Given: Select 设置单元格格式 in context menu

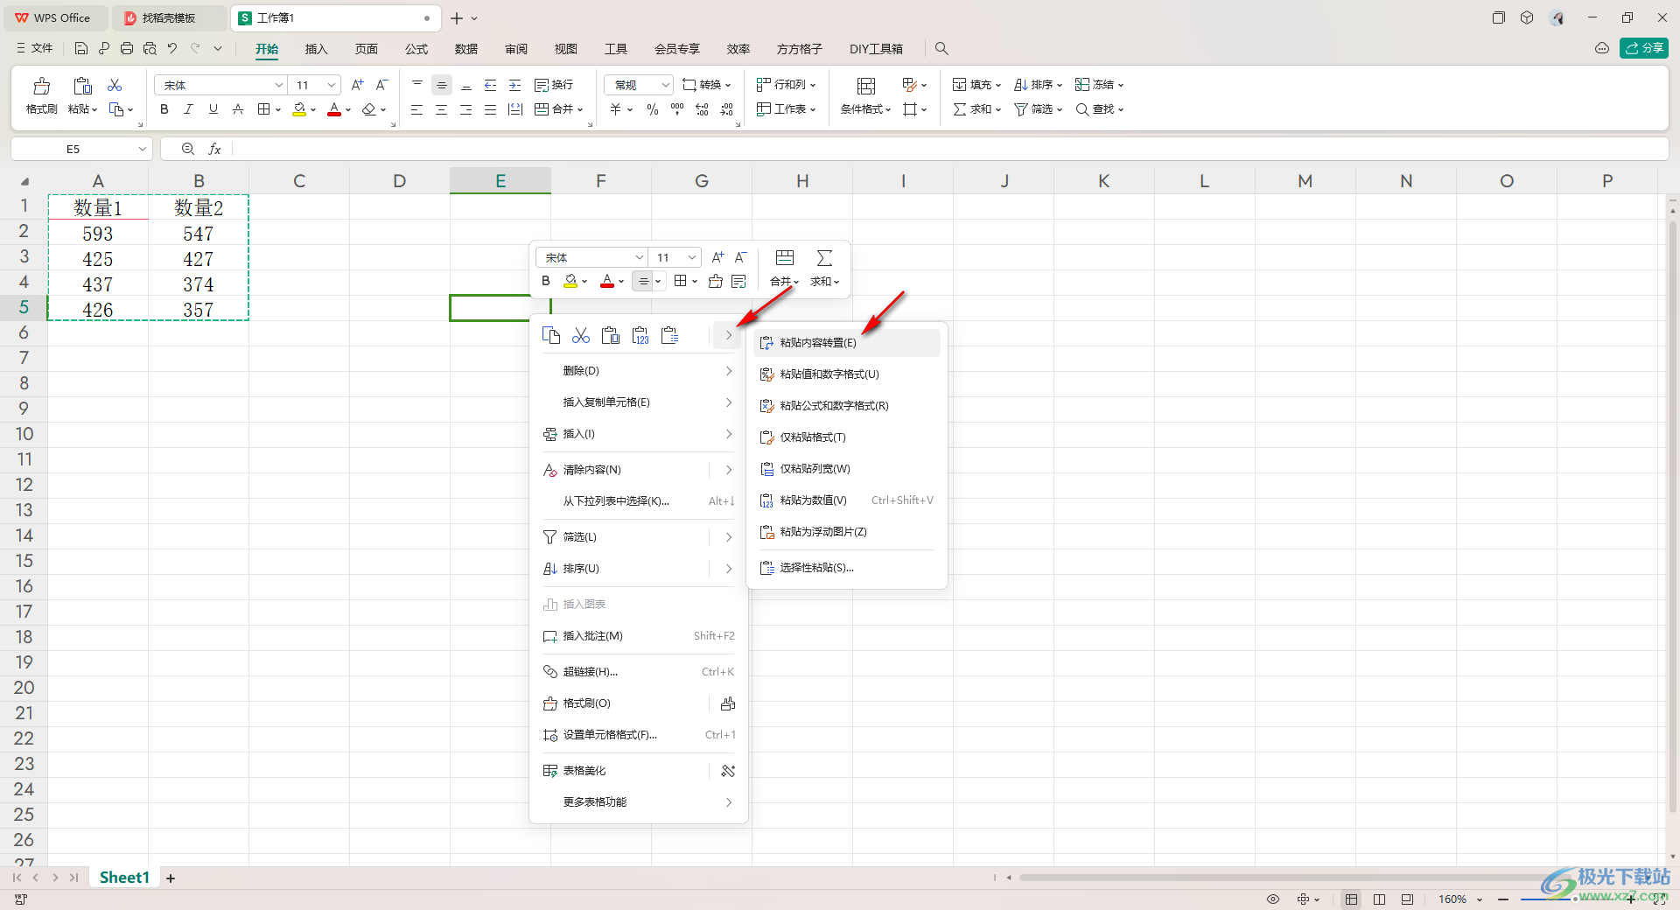Looking at the screenshot, I should point(639,735).
